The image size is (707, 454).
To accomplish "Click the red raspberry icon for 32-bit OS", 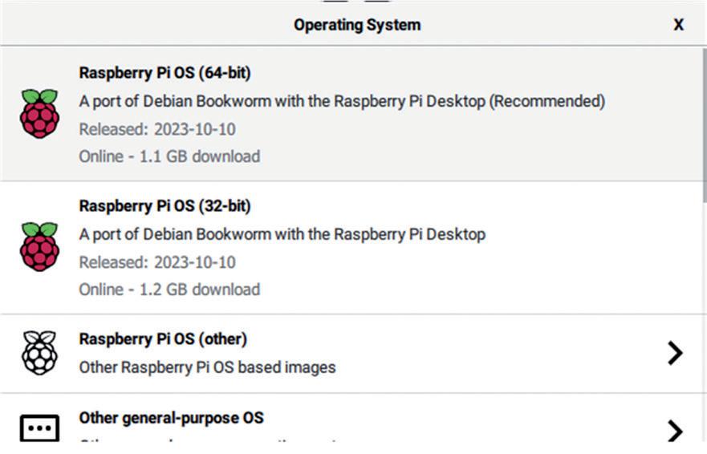I will coord(39,246).
